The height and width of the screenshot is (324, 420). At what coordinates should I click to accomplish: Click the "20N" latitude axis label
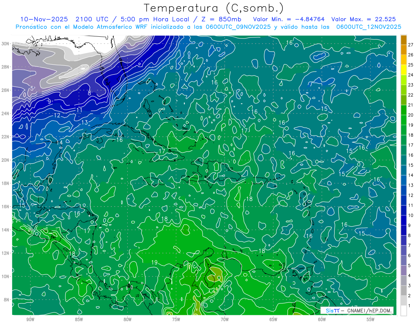[5, 160]
